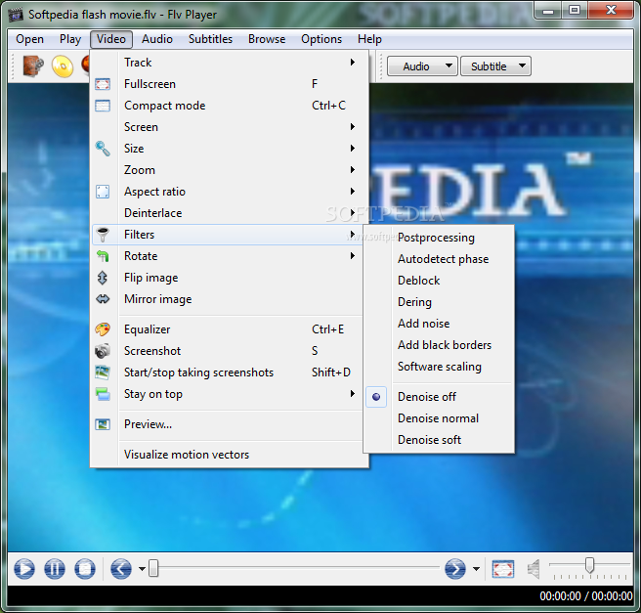Click the palette icon beside Equalizer
This screenshot has width=641, height=613.
click(103, 329)
